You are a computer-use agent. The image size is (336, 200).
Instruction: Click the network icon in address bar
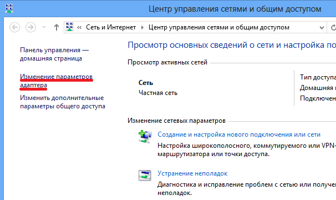(x=70, y=27)
